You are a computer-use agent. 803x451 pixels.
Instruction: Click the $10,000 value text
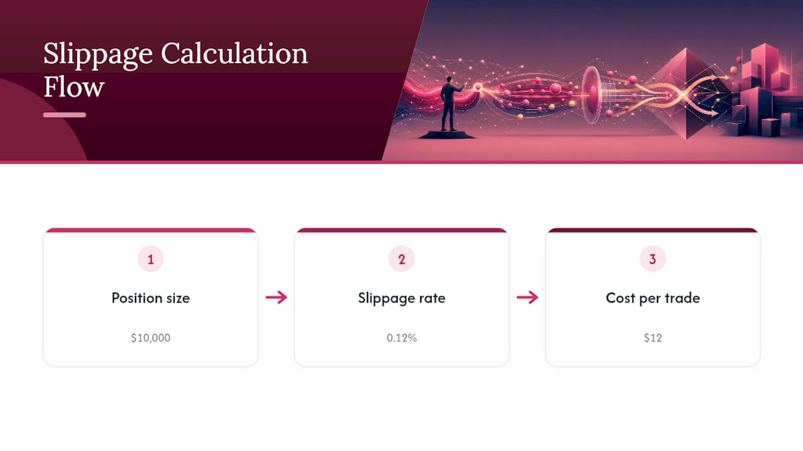(x=151, y=338)
